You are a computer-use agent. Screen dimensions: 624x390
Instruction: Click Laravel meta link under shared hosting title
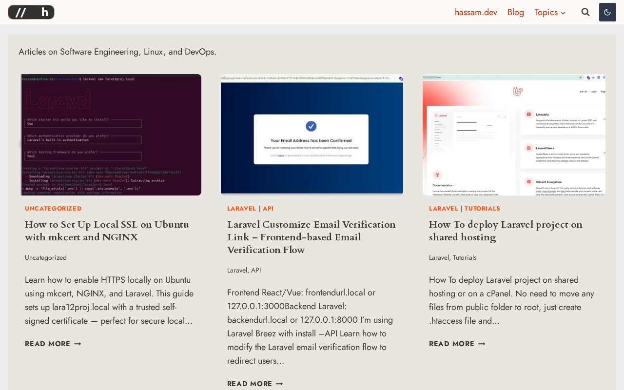(439, 257)
